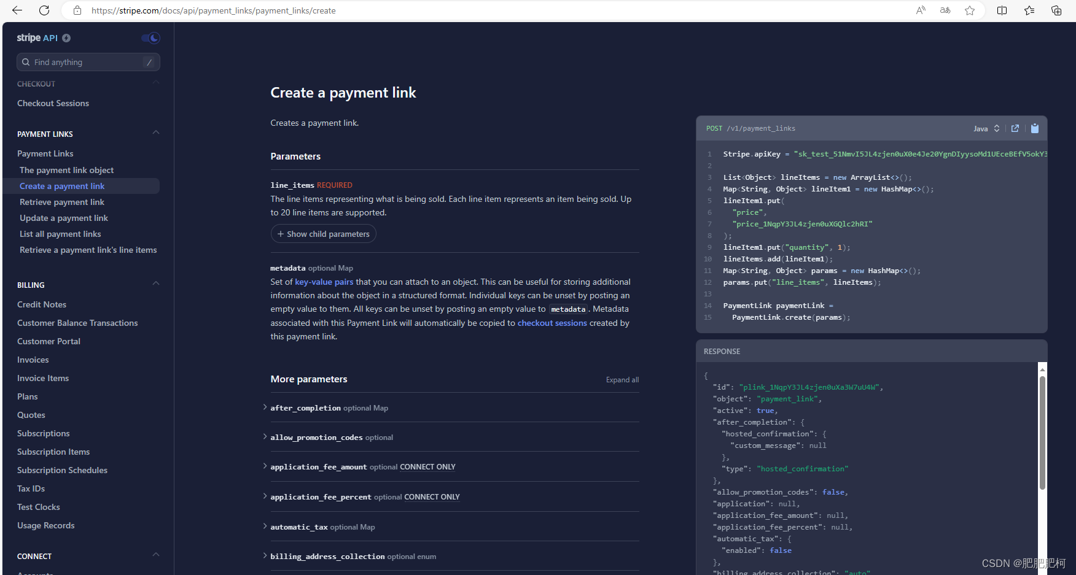The image size is (1076, 575).
Task: Open browser favorites panel icon
Action: [x=1030, y=10]
